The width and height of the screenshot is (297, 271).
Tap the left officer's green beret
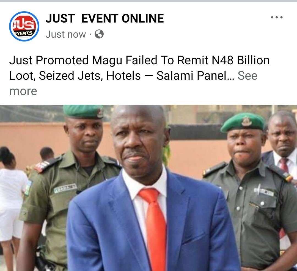coord(83,111)
